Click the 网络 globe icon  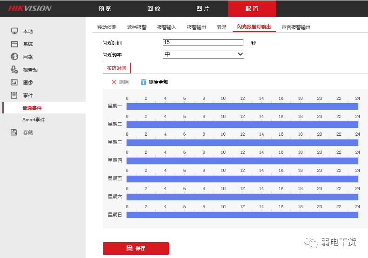(x=14, y=57)
